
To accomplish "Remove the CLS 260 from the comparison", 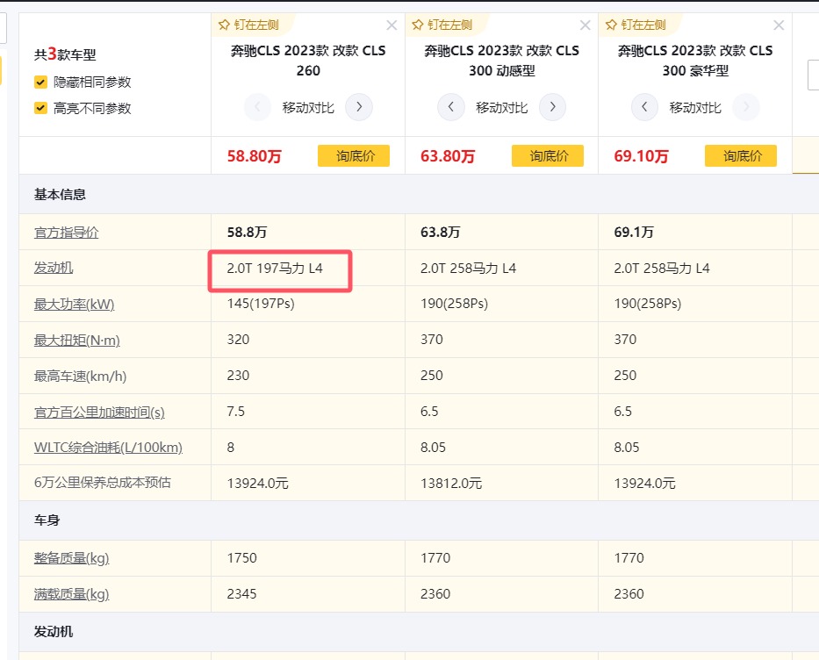I will click(392, 25).
